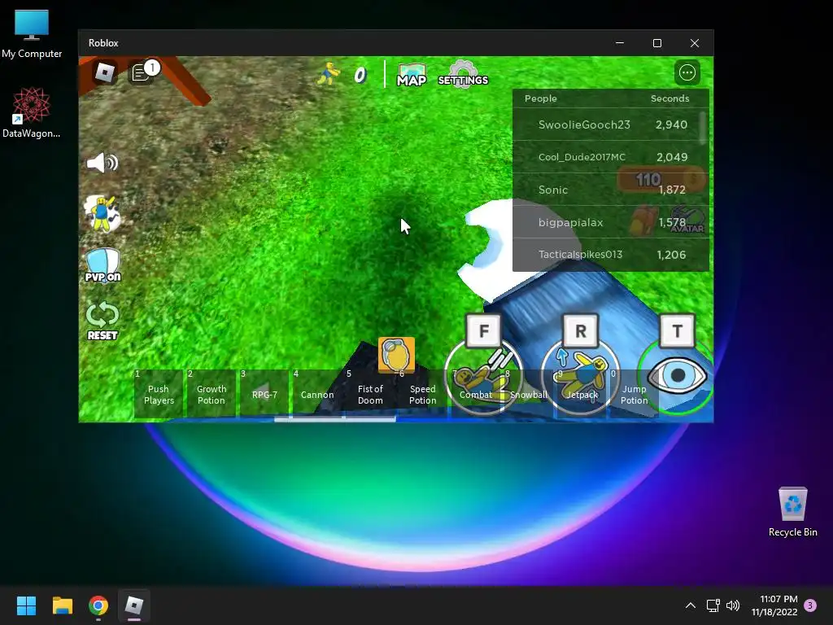Minimize the Roblox window

(x=620, y=43)
